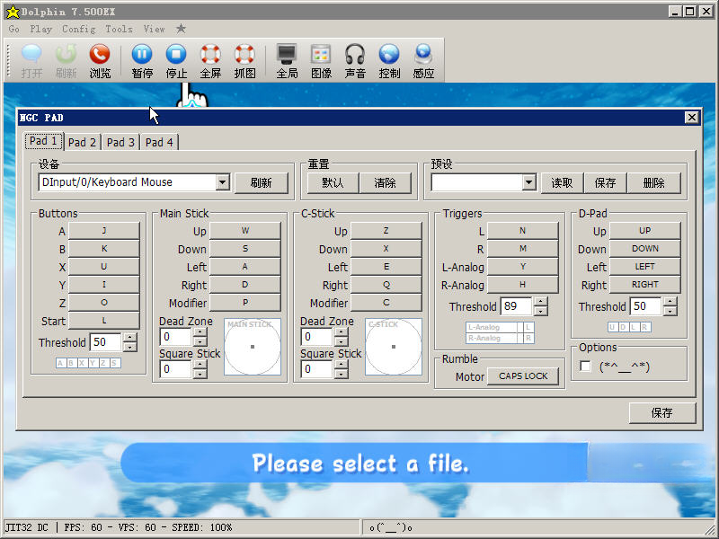Switch to the Pad 4 tab
Screen dimensions: 719x539
click(x=159, y=142)
